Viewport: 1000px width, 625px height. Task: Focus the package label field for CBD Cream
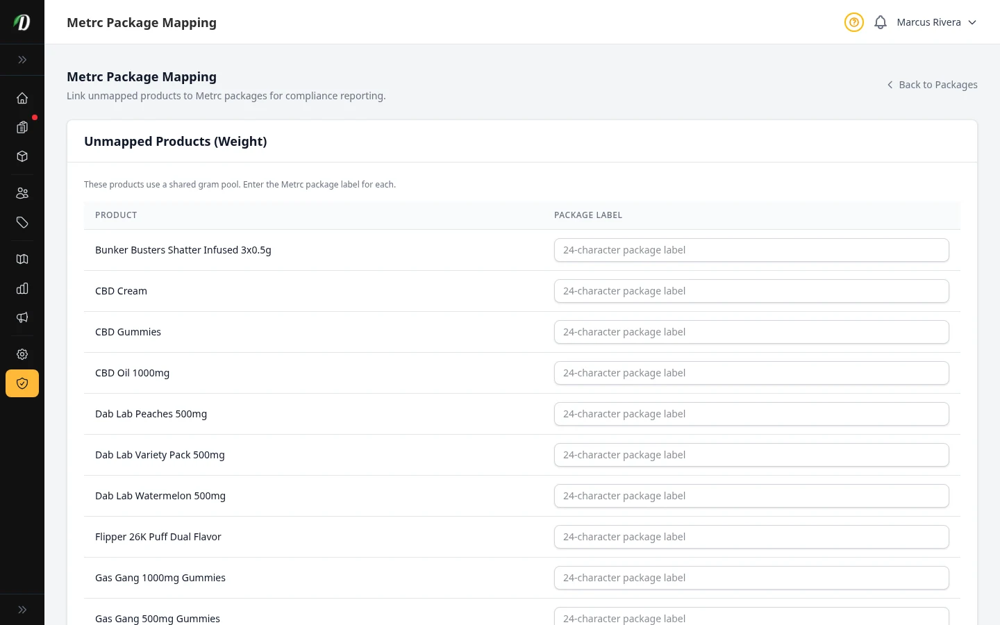pos(751,291)
